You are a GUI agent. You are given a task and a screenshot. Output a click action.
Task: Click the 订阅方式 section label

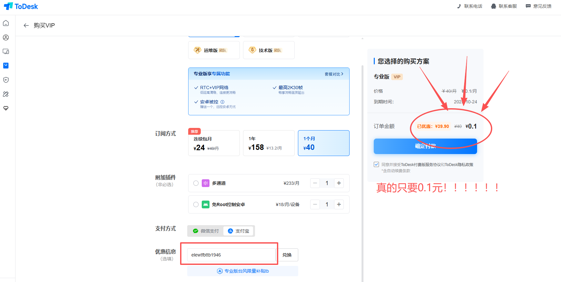(x=166, y=133)
